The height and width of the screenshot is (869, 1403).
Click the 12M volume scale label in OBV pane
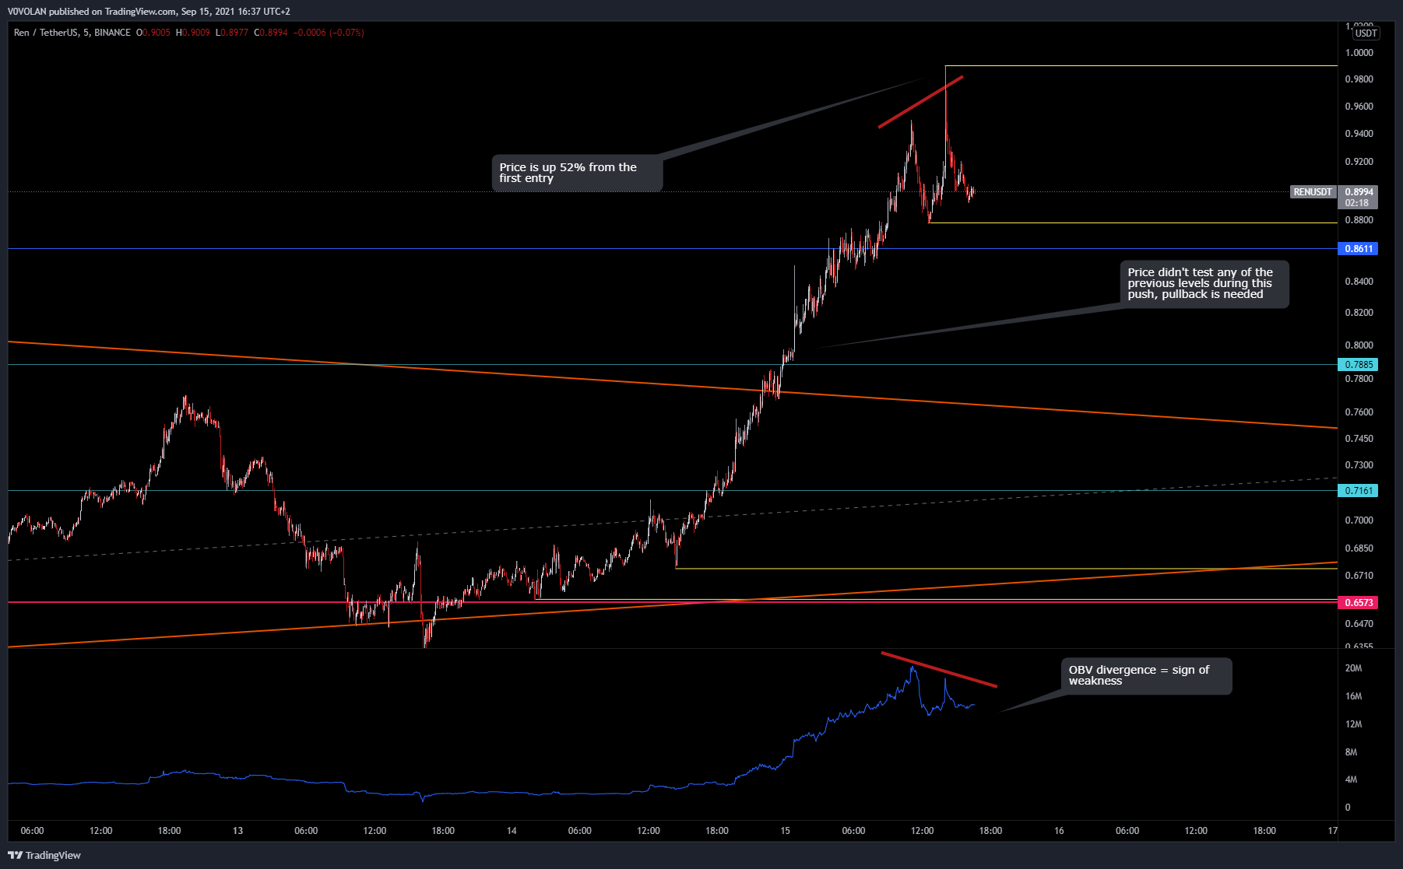[1353, 724]
